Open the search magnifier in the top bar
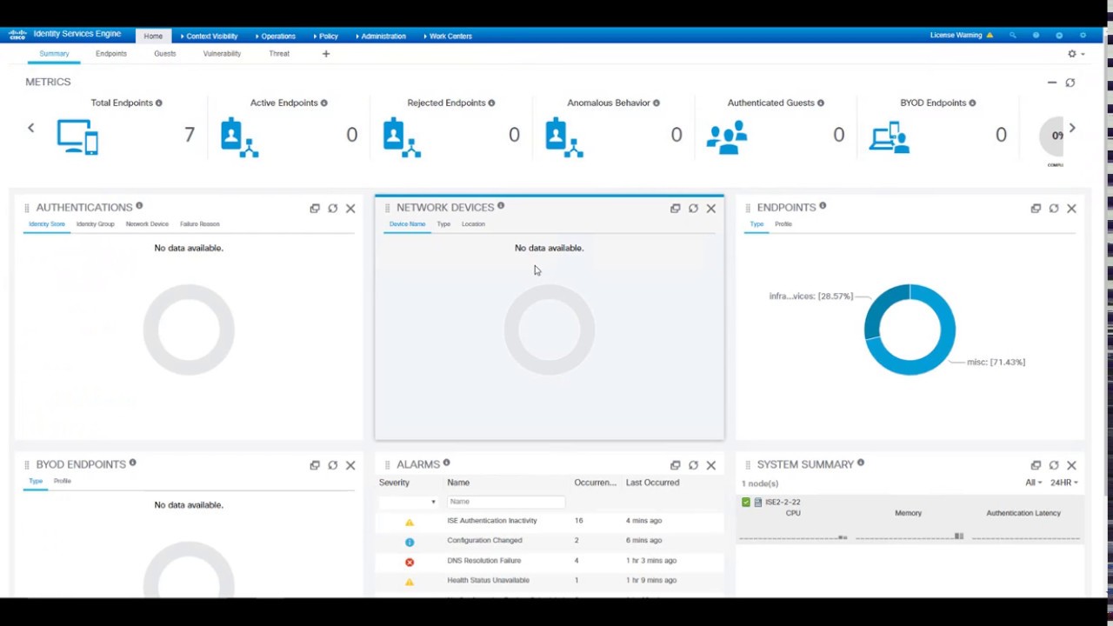The width and height of the screenshot is (1113, 626). [1012, 36]
